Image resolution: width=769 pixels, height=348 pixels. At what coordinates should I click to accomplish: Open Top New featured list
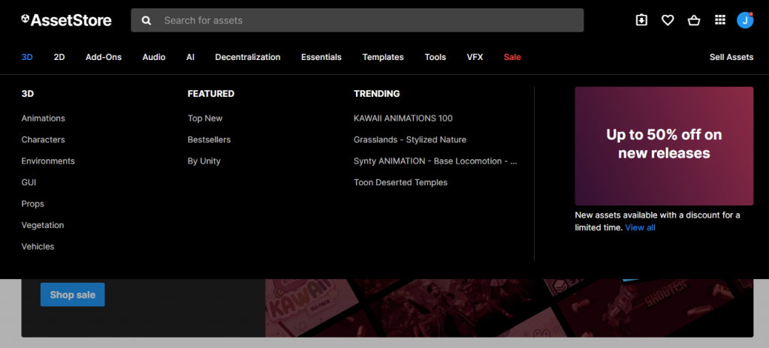point(205,118)
